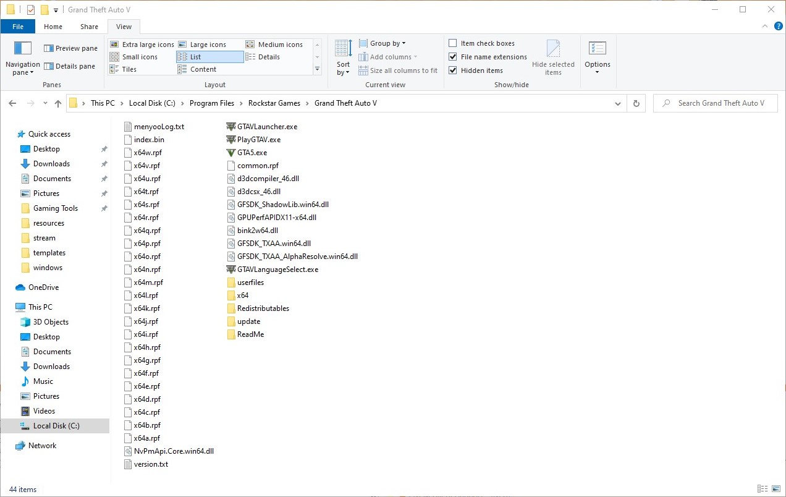
Task: Open the Quick Access Toolbar customize arrow
Action: (x=56, y=10)
